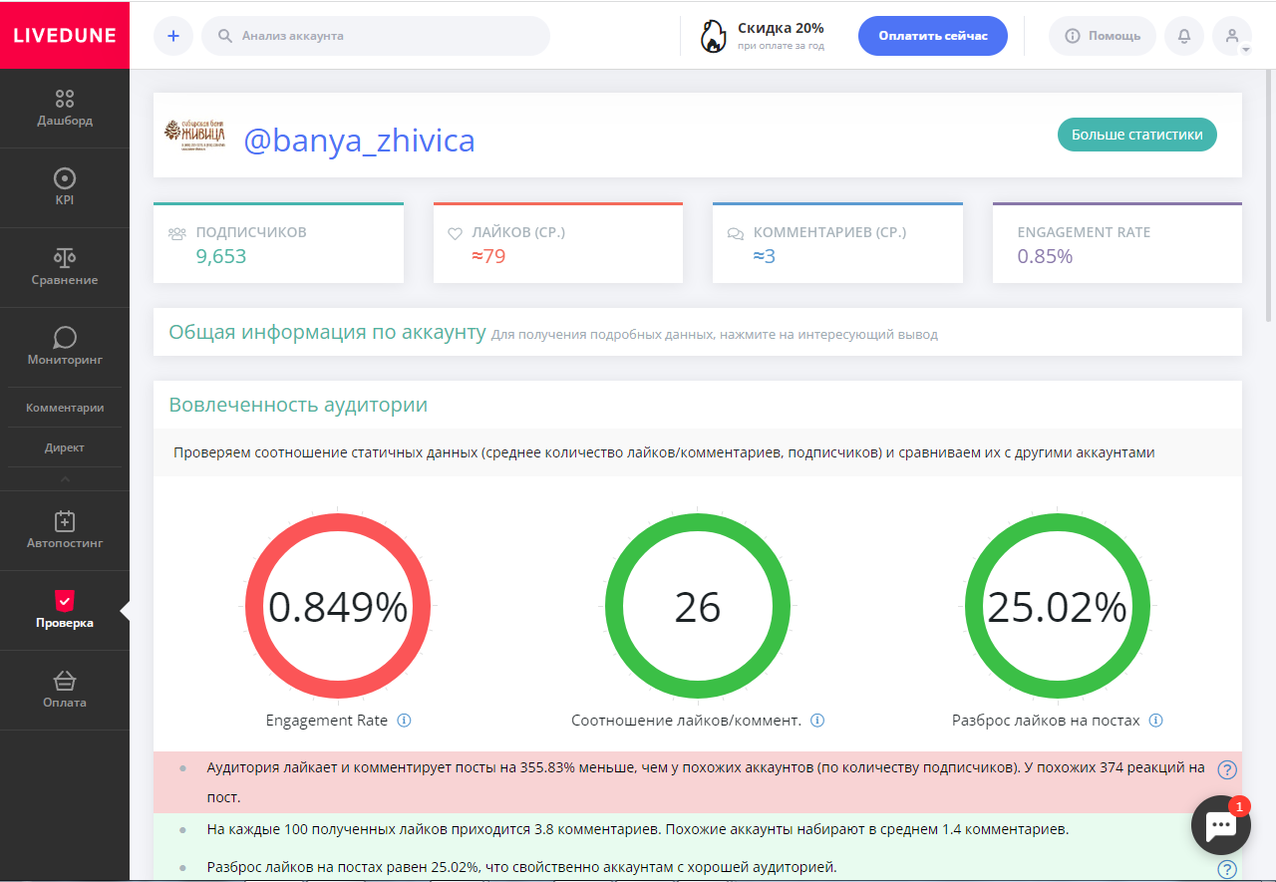Viewport: 1276px width, 882px height.
Task: Click the plus add account button
Action: 173,36
